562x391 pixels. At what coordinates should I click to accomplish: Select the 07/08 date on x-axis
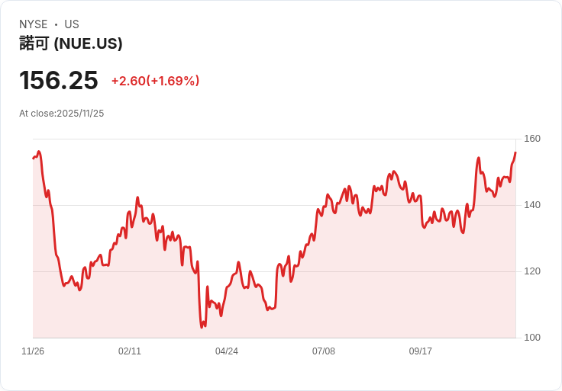(x=324, y=351)
